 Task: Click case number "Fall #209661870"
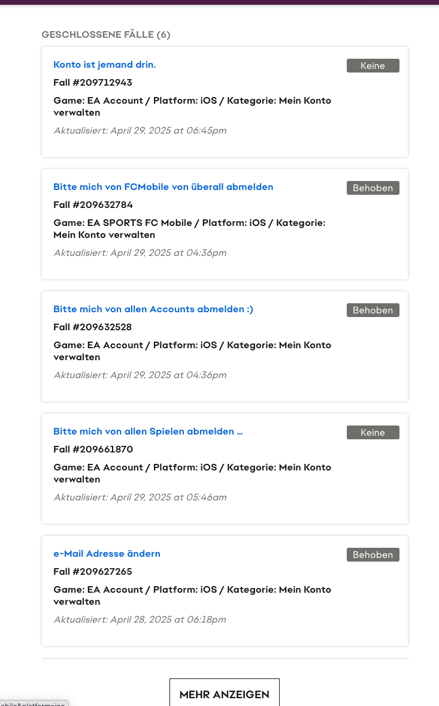pyautogui.click(x=92, y=449)
